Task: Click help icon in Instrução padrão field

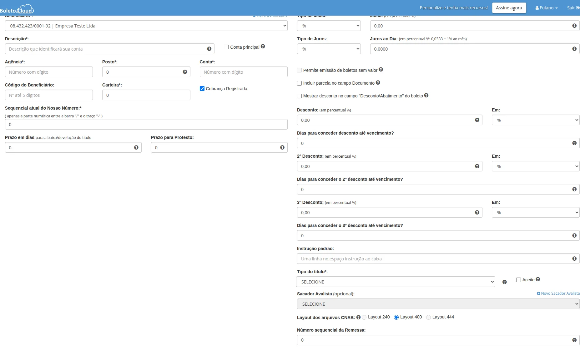Action: coord(574,259)
